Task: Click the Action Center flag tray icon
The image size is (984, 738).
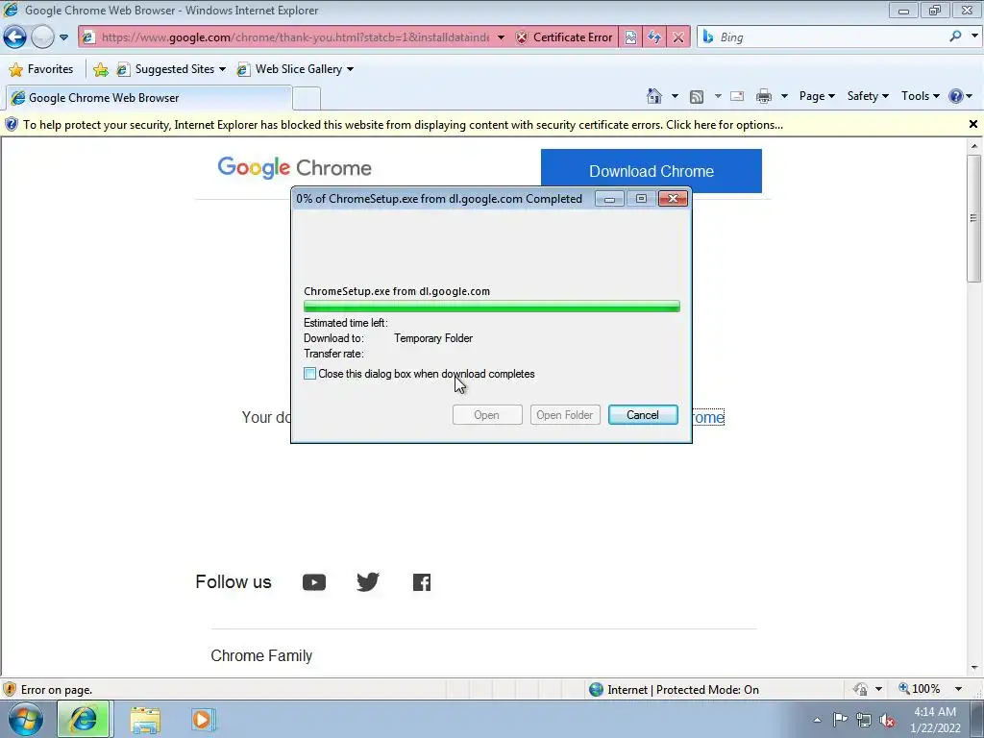Action: click(x=840, y=719)
